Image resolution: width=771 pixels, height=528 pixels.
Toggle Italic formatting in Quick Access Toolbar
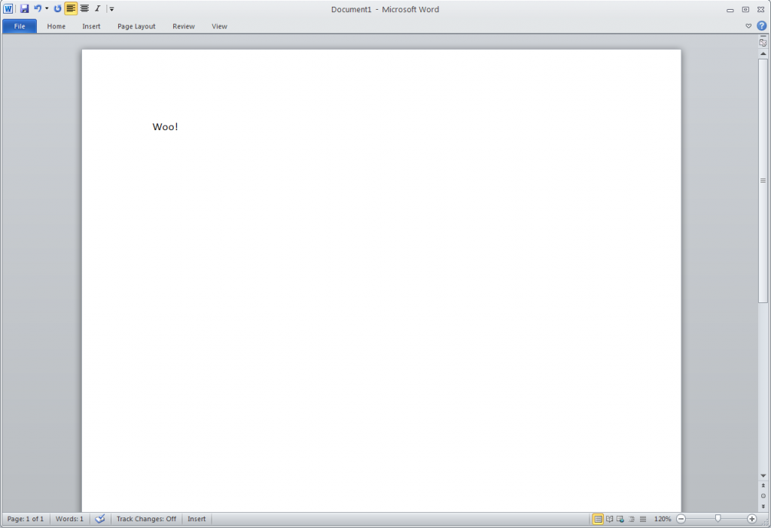point(97,9)
